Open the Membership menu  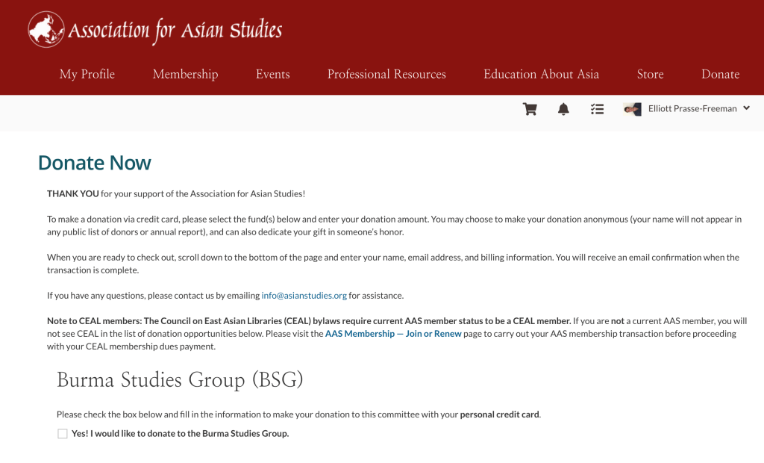pyautogui.click(x=185, y=74)
